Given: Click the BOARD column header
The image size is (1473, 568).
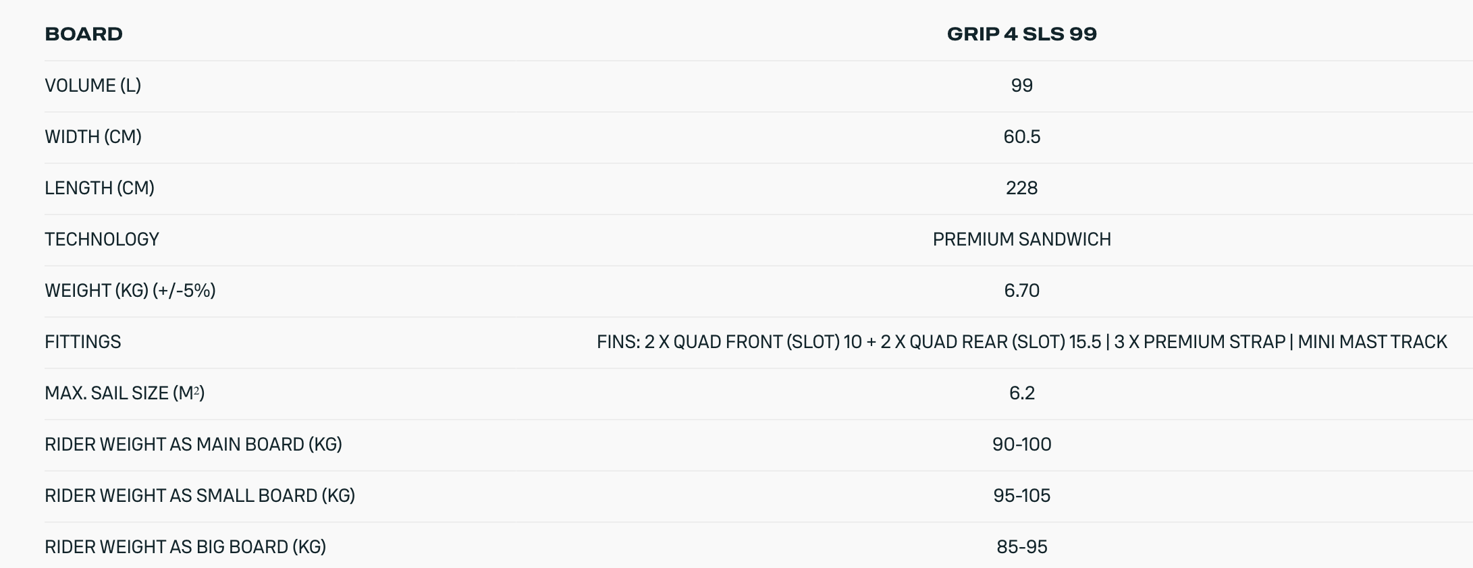Looking at the screenshot, I should (84, 34).
